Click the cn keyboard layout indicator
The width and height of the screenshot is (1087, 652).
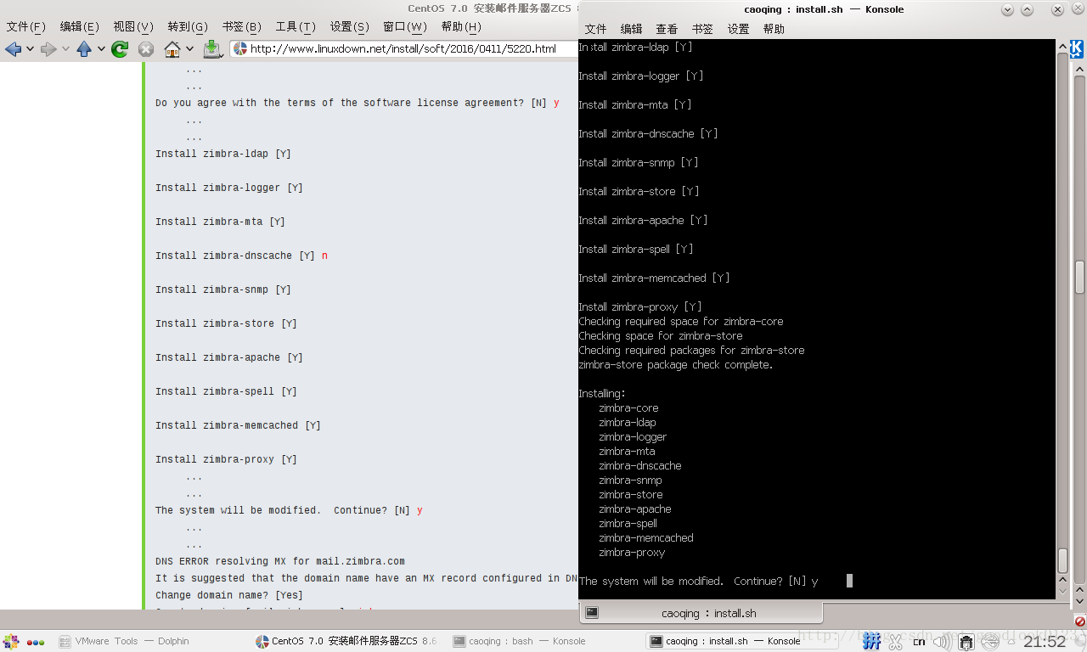[x=919, y=643]
